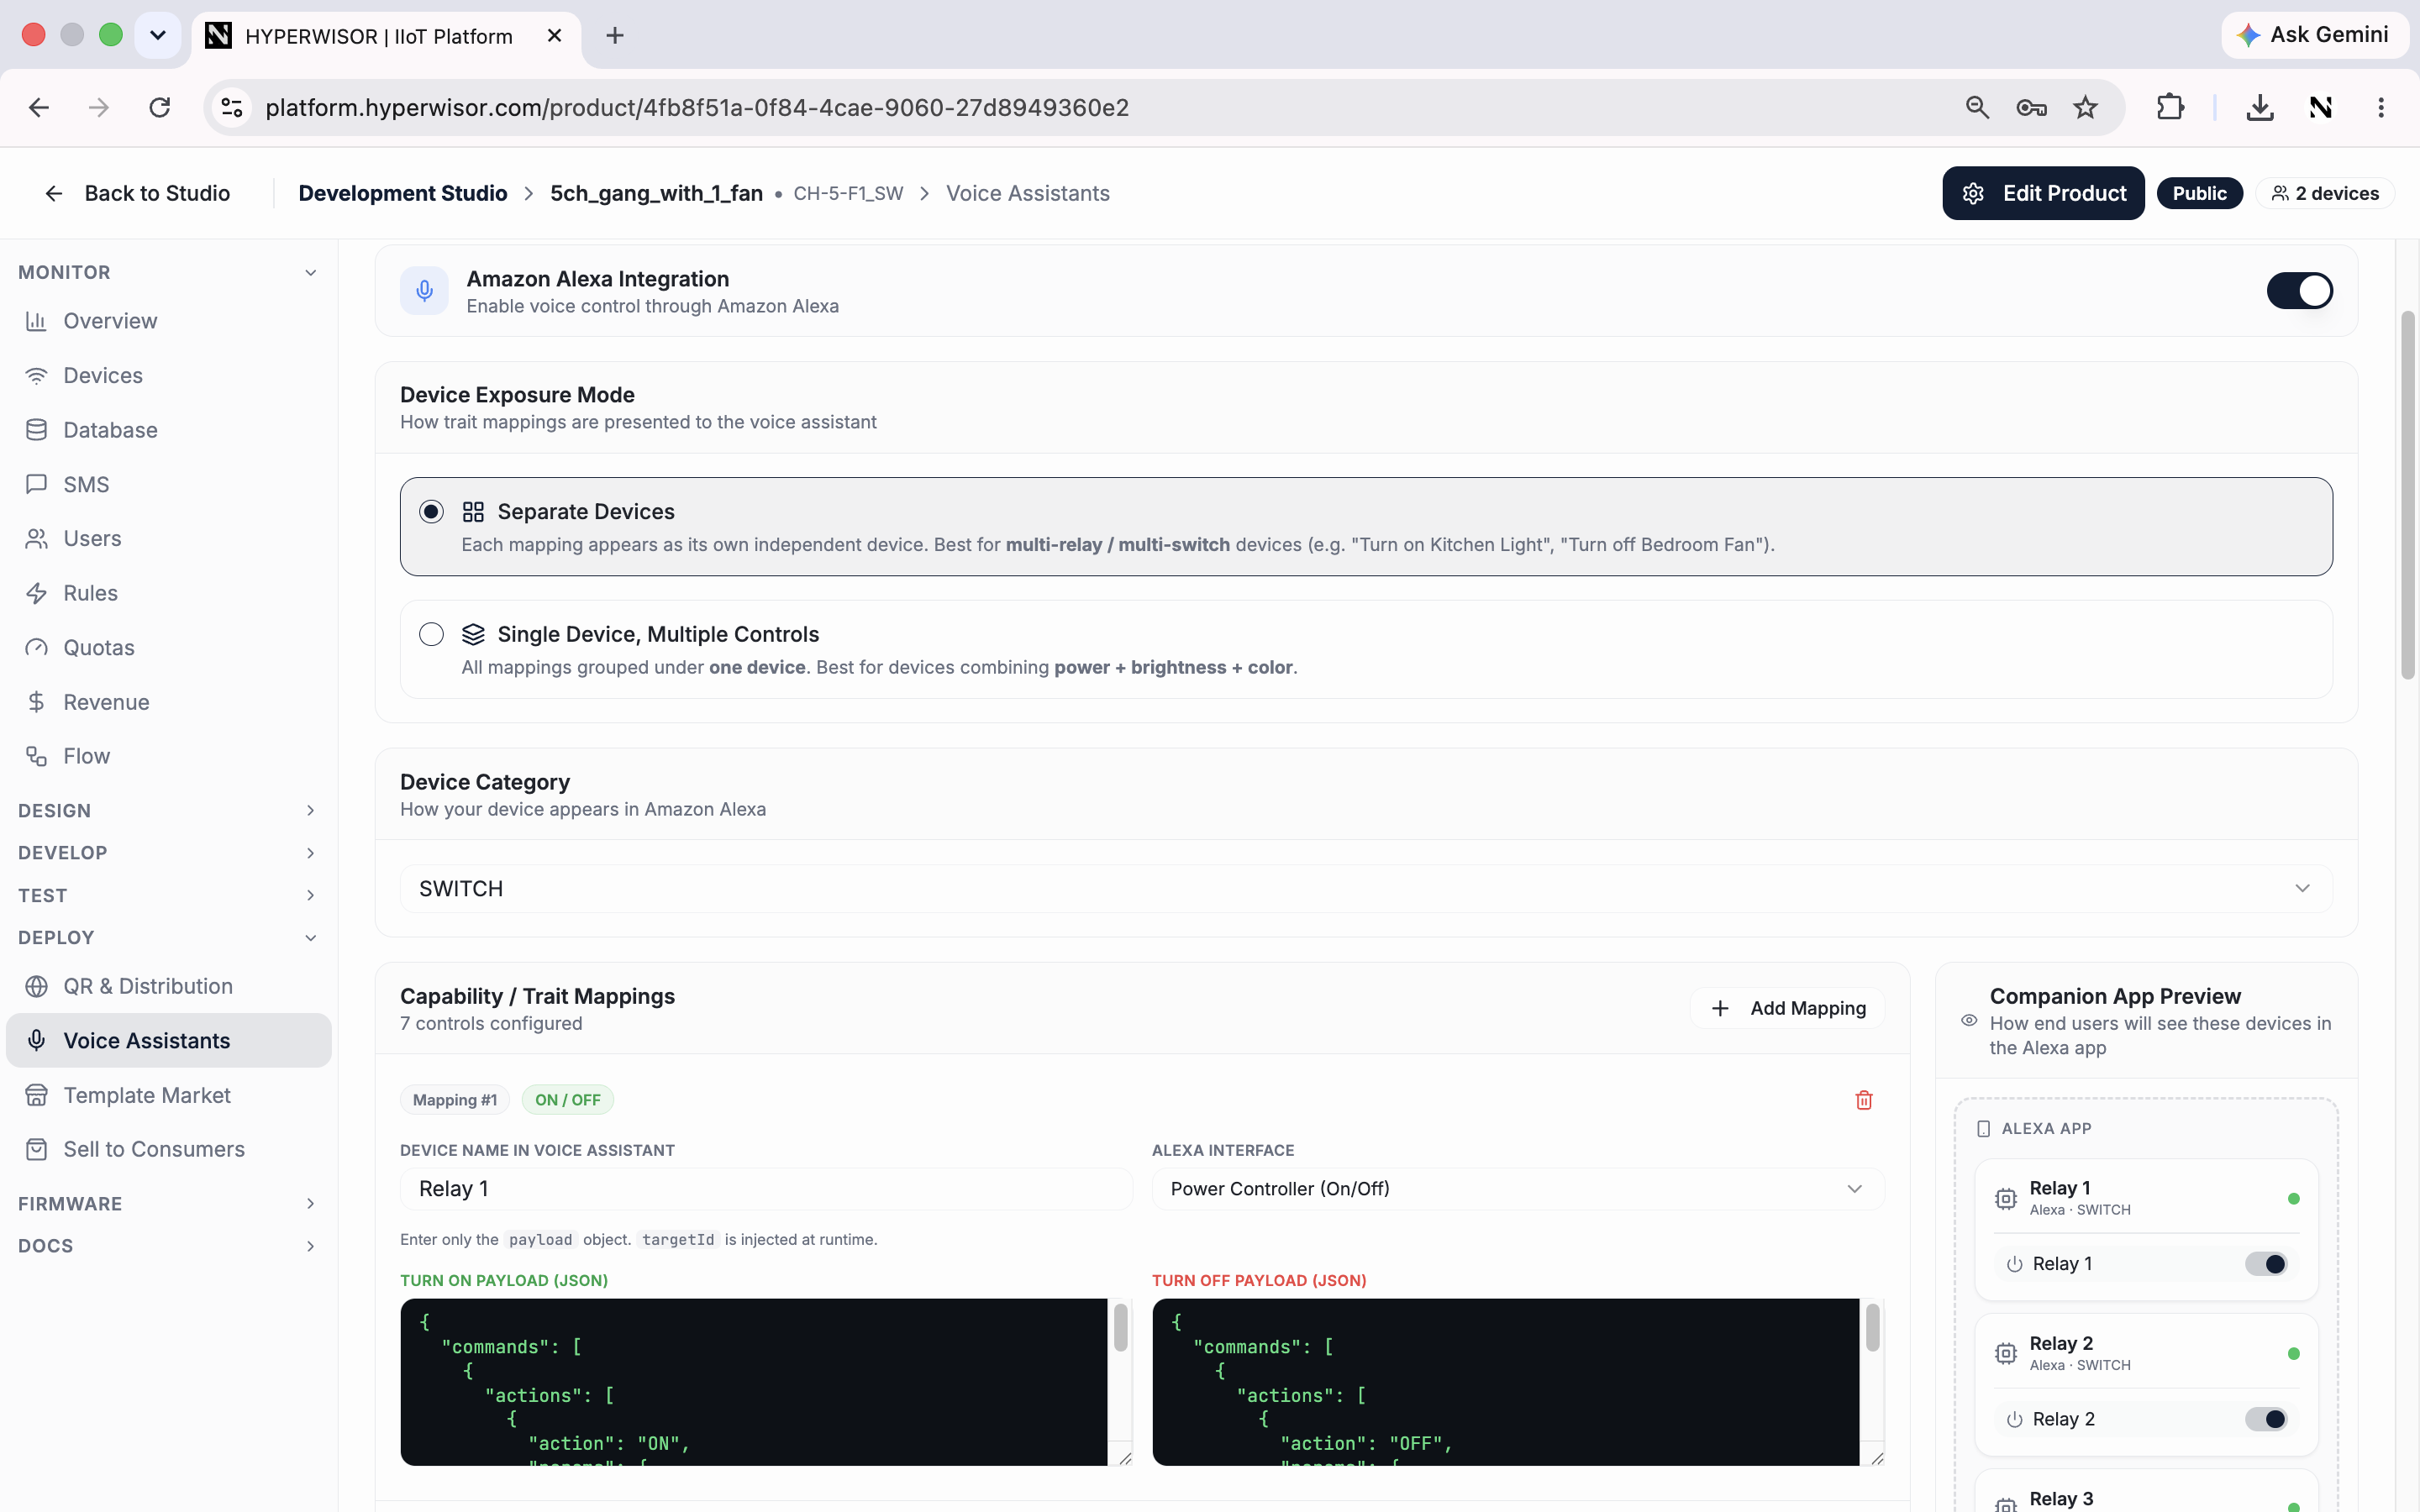This screenshot has width=2420, height=1512.
Task: Click Development Studio breadcrumb
Action: tap(402, 193)
